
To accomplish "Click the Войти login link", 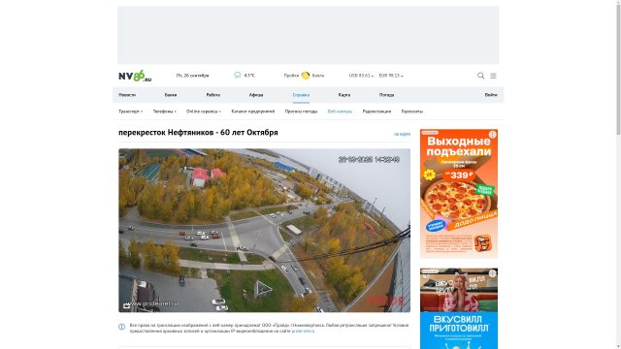I will coord(491,95).
